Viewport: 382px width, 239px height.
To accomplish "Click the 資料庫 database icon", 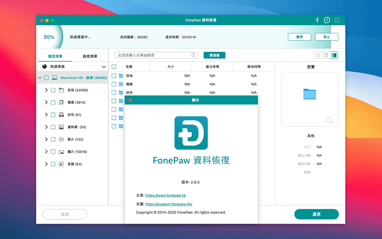I will (x=61, y=127).
